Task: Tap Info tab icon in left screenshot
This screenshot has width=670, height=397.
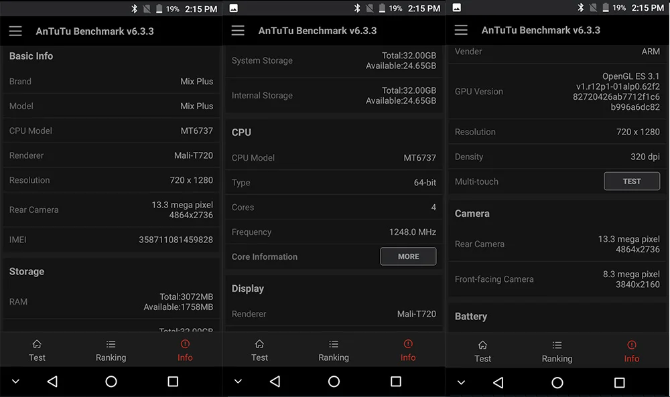Action: click(185, 343)
